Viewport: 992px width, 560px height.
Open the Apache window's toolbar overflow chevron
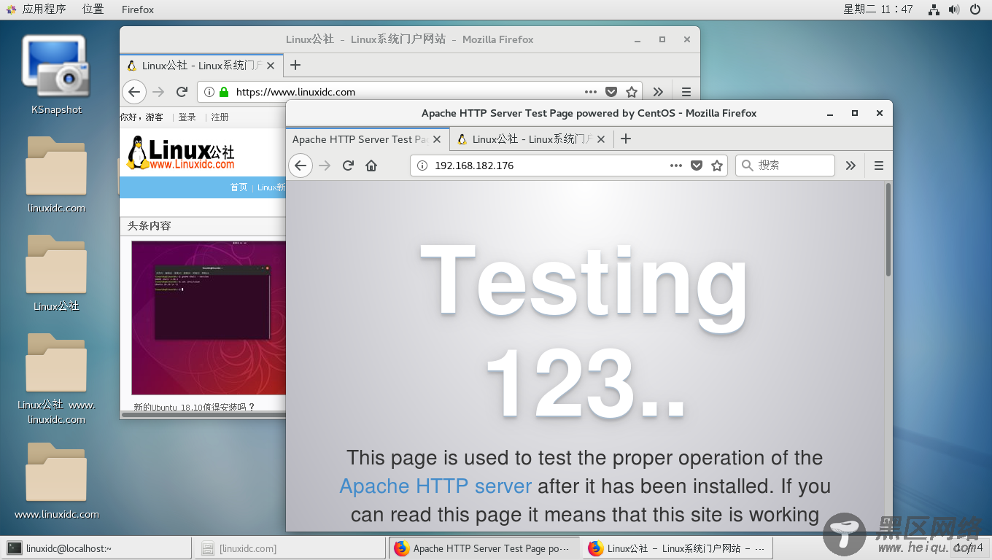(x=850, y=166)
